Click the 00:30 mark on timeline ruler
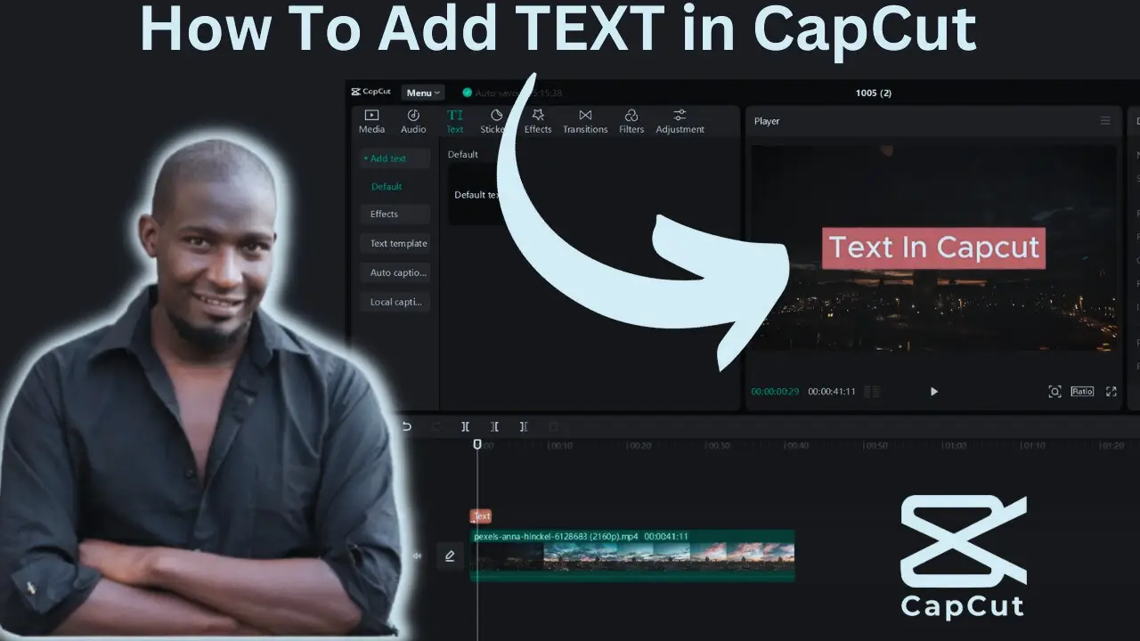The width and height of the screenshot is (1140, 641). (x=718, y=445)
